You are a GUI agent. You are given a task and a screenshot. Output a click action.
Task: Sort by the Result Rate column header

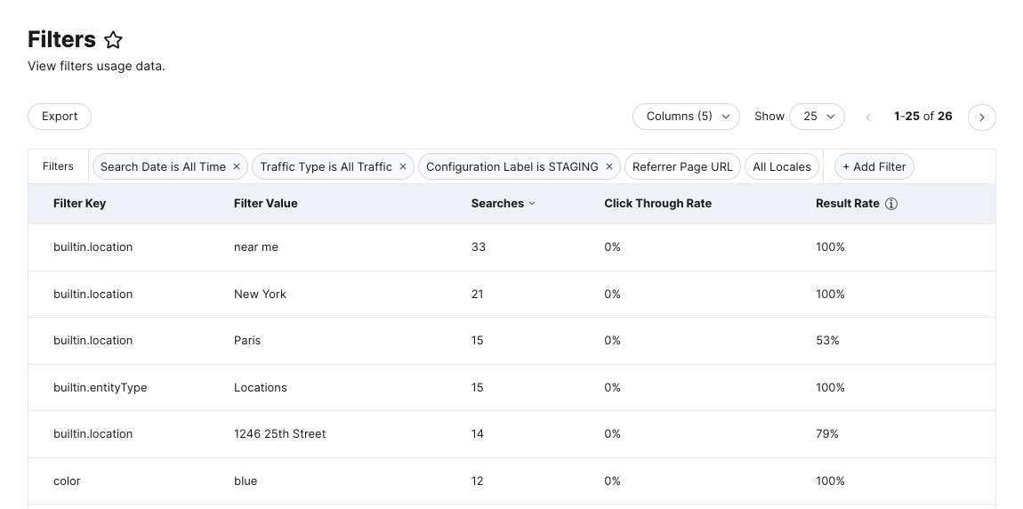pyautogui.click(x=848, y=204)
